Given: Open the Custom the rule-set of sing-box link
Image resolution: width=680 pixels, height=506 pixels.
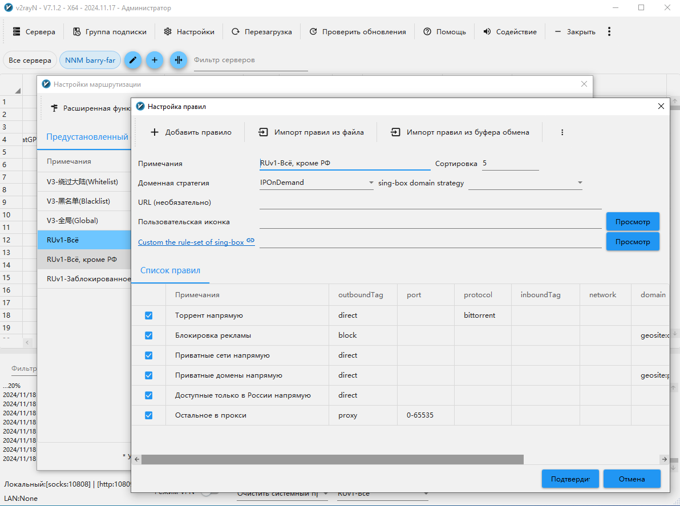Looking at the screenshot, I should coord(191,242).
